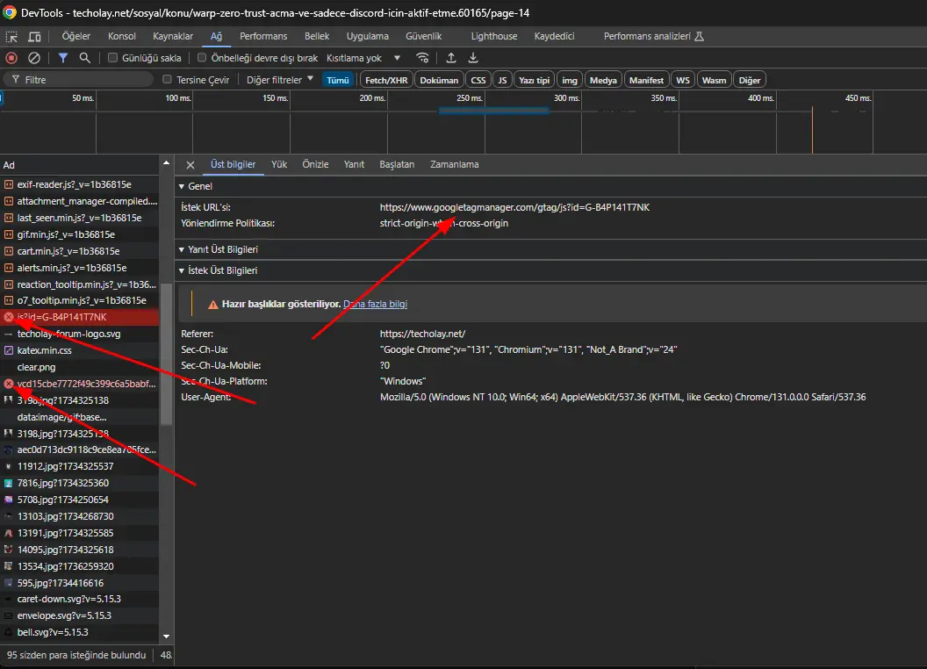This screenshot has width=927, height=669.
Task: Select techolay-forum-logo.svg request
Action: pos(79,334)
